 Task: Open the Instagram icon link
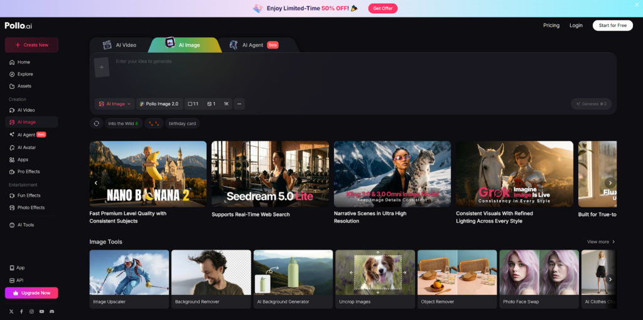click(x=31, y=311)
